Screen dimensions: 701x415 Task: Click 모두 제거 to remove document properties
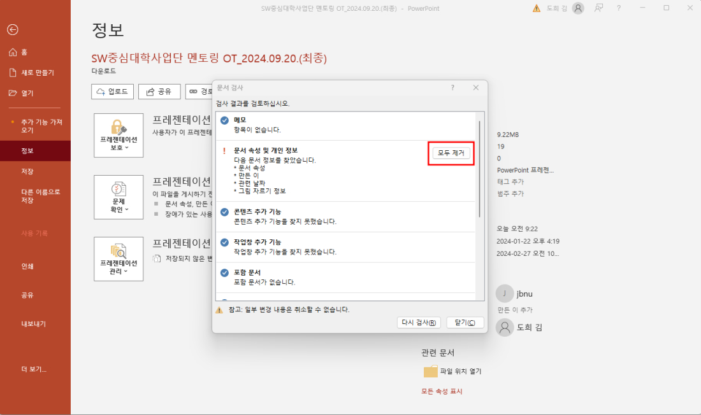pyautogui.click(x=451, y=153)
